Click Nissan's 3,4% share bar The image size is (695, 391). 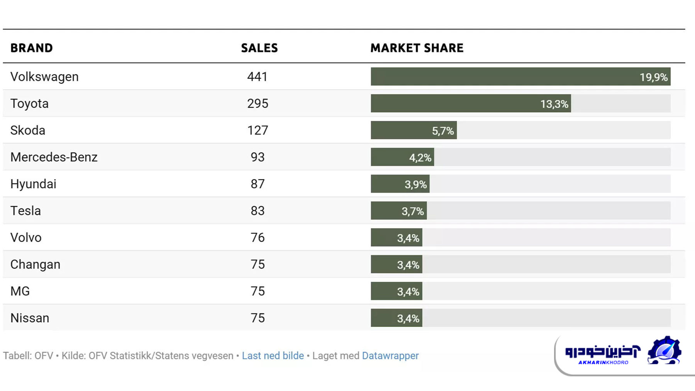[396, 318]
